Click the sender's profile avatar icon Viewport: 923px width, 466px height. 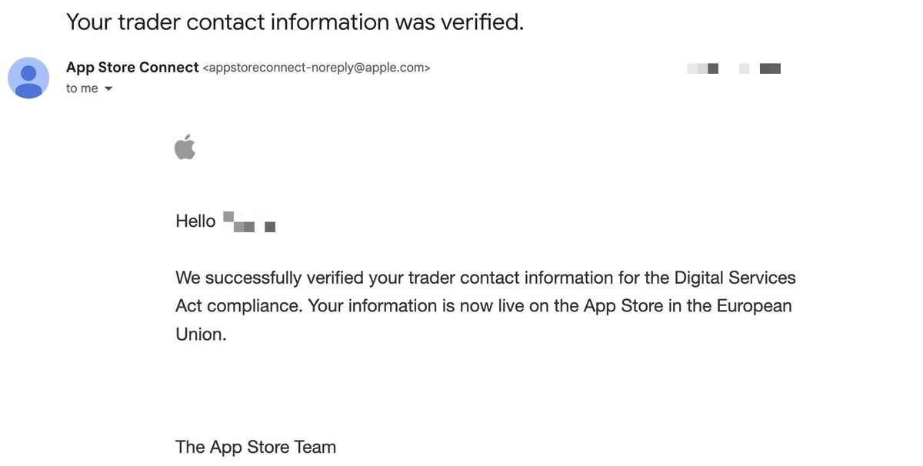(28, 78)
